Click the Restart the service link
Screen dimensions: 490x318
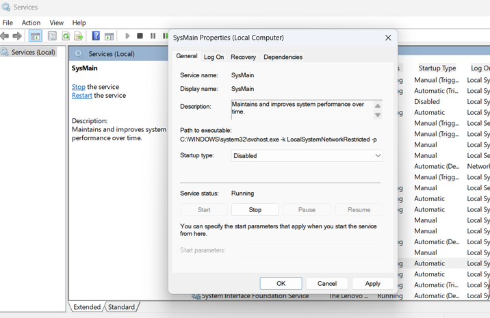[x=81, y=96]
